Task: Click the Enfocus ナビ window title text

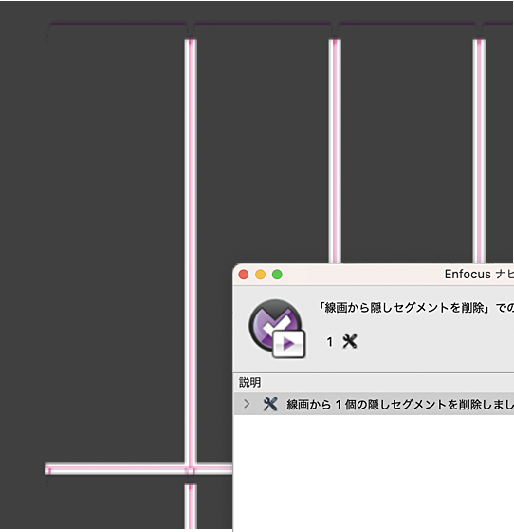Action: [x=479, y=275]
